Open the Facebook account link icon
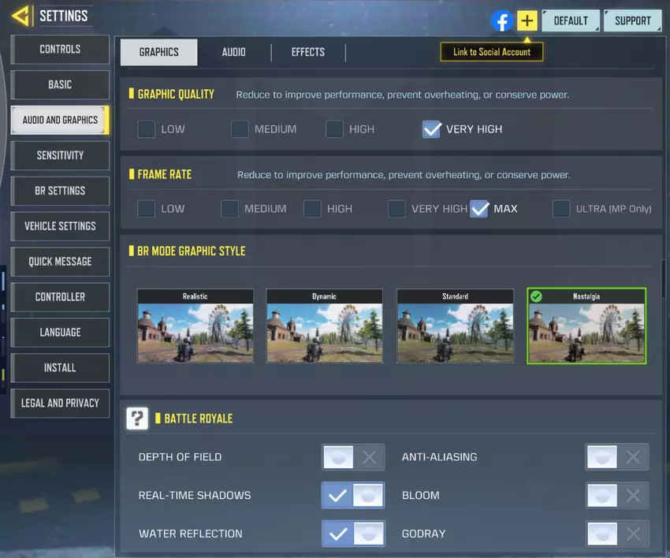Image resolution: width=670 pixels, height=558 pixels. point(501,20)
